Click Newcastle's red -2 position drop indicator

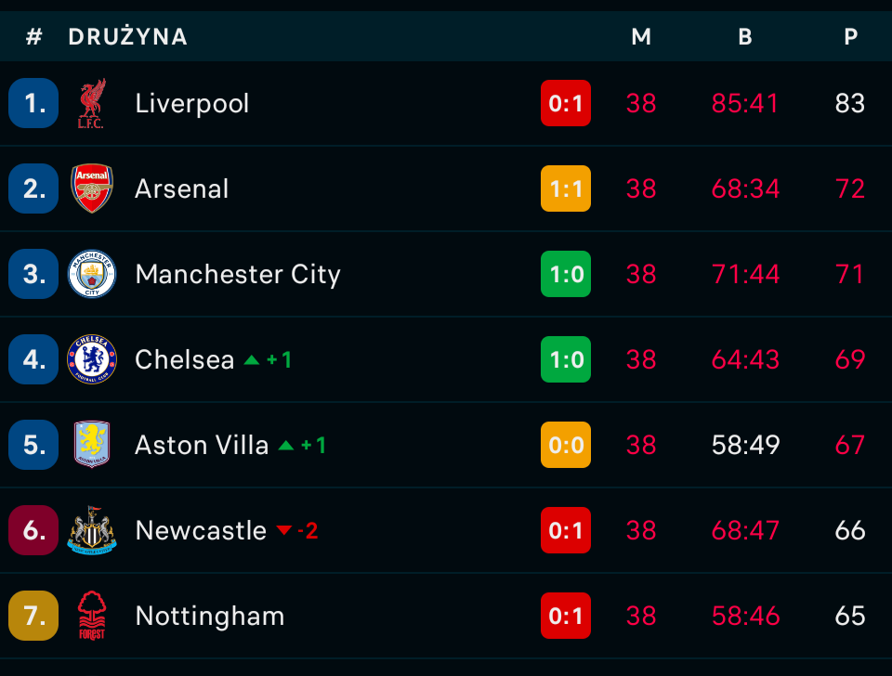297,530
